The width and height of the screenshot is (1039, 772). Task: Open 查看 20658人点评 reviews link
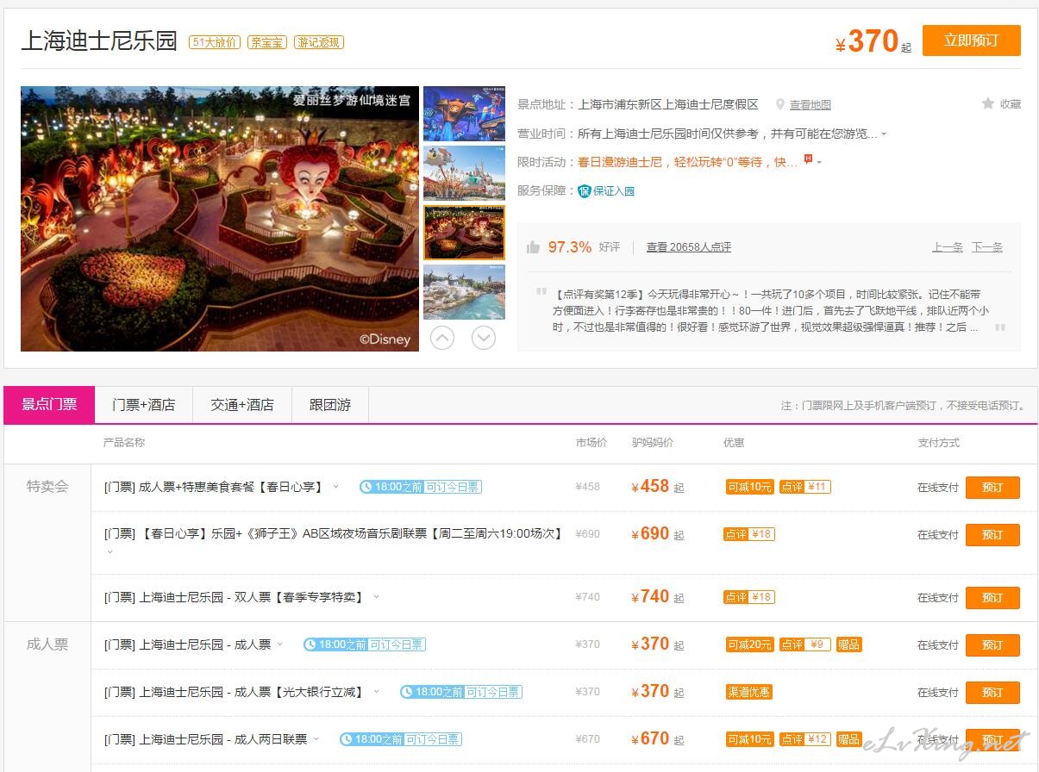pos(689,247)
